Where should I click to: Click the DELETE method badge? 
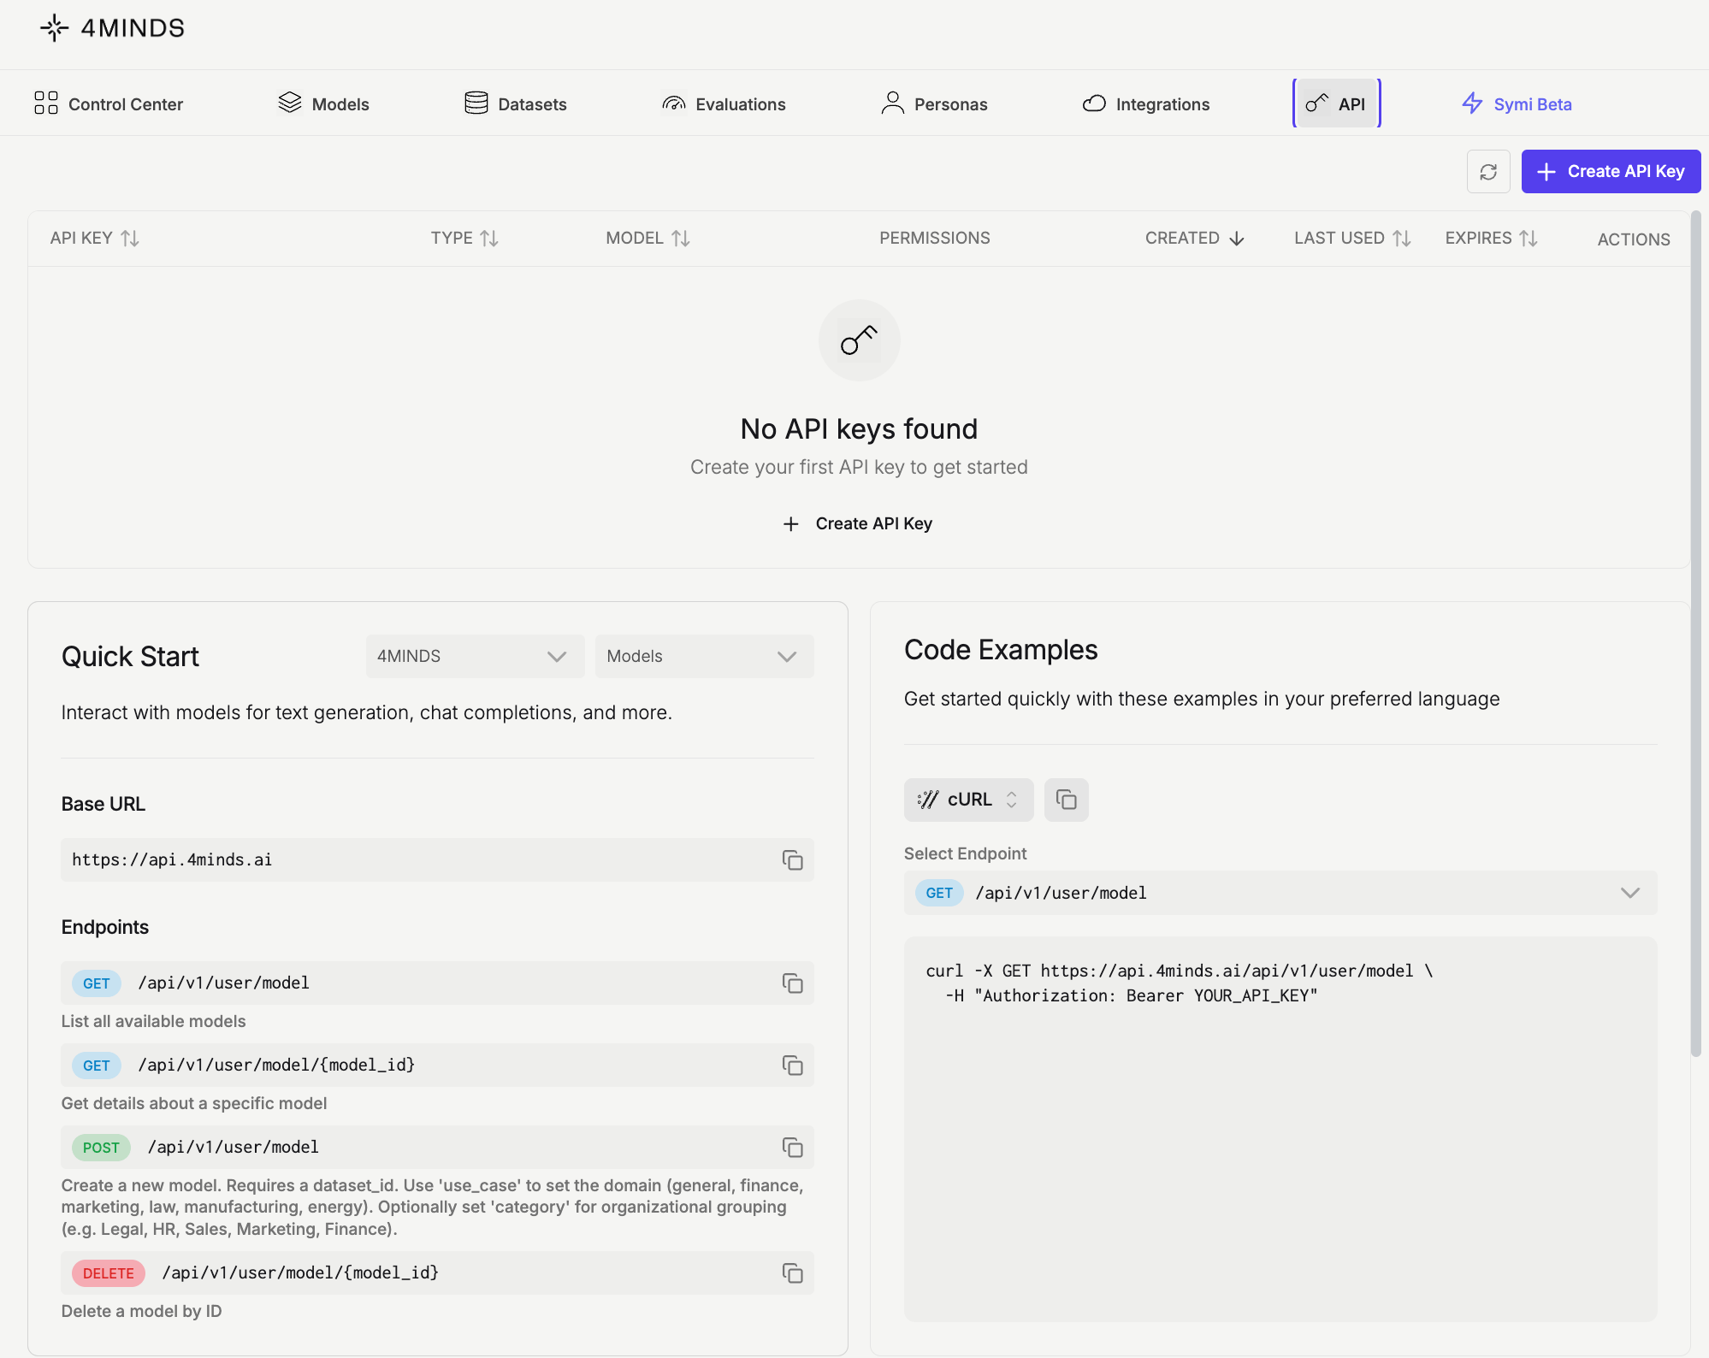point(109,1273)
